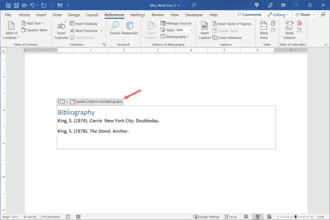Image resolution: width=330 pixels, height=220 pixels.
Task: Open the Layout ribbon tab
Action: (x=92, y=15)
